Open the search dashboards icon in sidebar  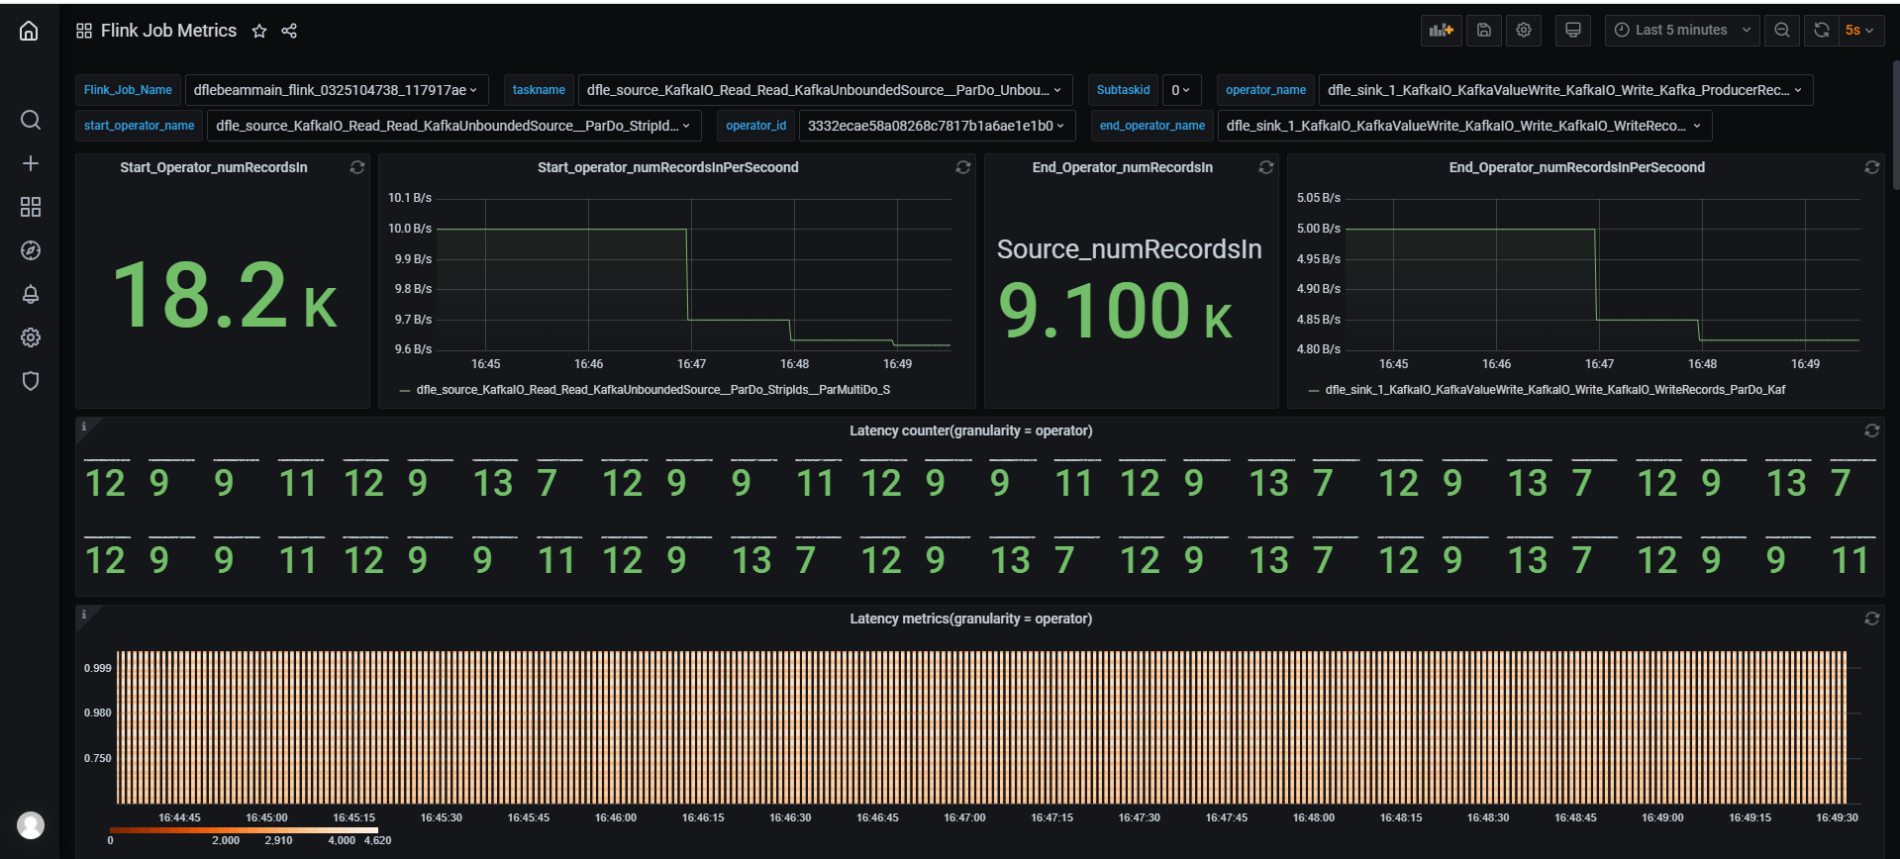31,120
